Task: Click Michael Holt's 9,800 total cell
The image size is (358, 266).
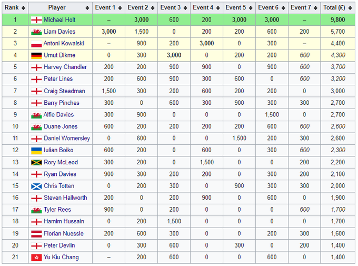Action: [x=338, y=19]
